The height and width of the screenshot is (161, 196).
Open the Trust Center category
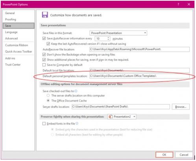pyautogui.click(x=13, y=64)
